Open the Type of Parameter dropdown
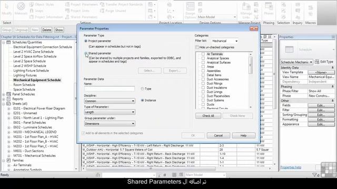Image resolution: width=337 pixels, height=189 pixels. point(110,112)
